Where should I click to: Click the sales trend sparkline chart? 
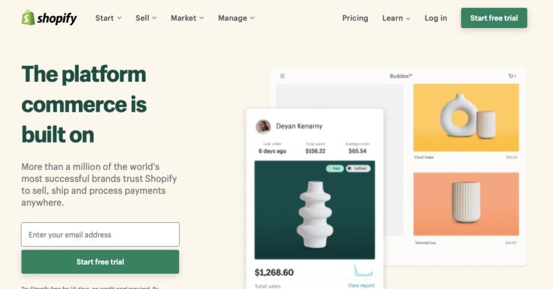click(363, 271)
